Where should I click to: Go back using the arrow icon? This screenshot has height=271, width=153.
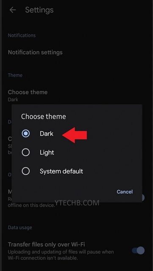pos(13,10)
